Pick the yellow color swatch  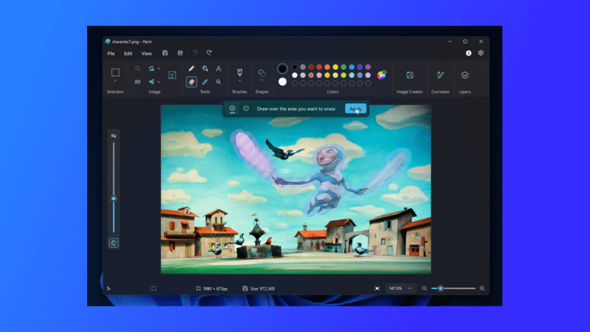335,67
